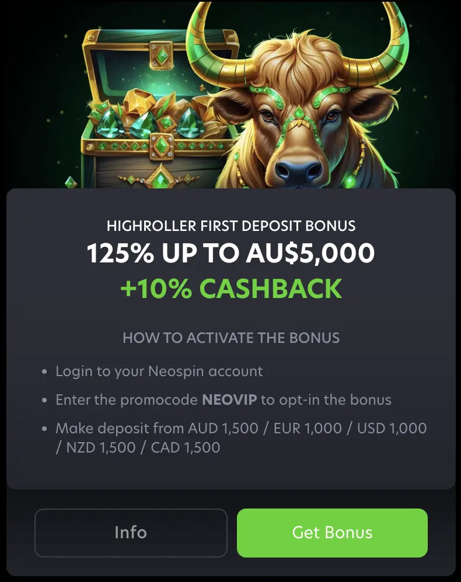Tap the bull's dark nose
Image resolution: width=461 pixels, height=582 pixels.
coord(299,170)
